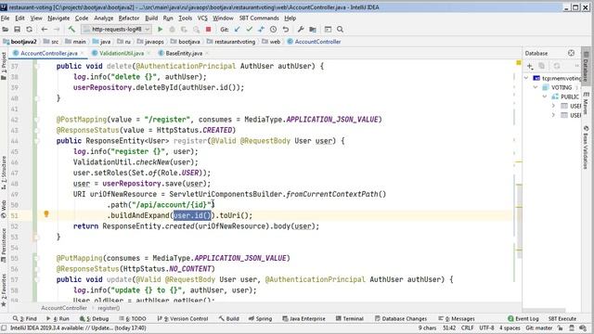The height and width of the screenshot is (334, 594).
Task: Open the File menu
Action: coord(5,18)
